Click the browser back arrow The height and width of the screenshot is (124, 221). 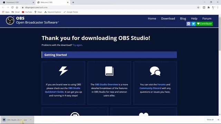[x=3, y=8]
